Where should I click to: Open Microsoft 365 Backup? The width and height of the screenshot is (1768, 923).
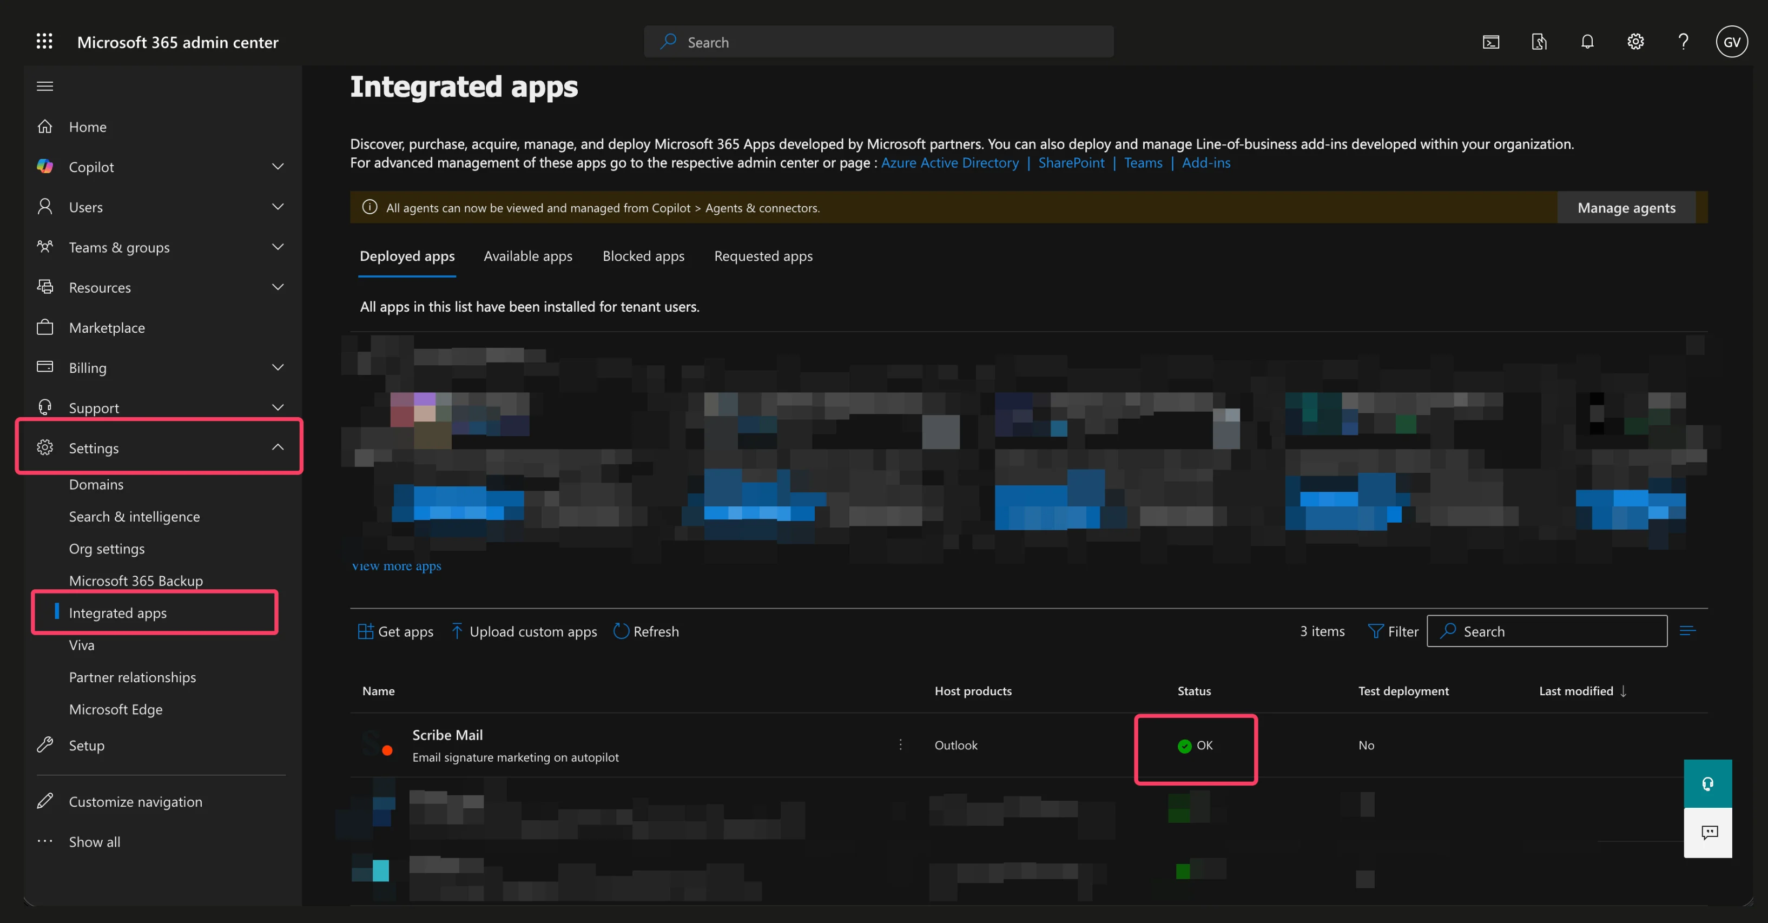136,581
